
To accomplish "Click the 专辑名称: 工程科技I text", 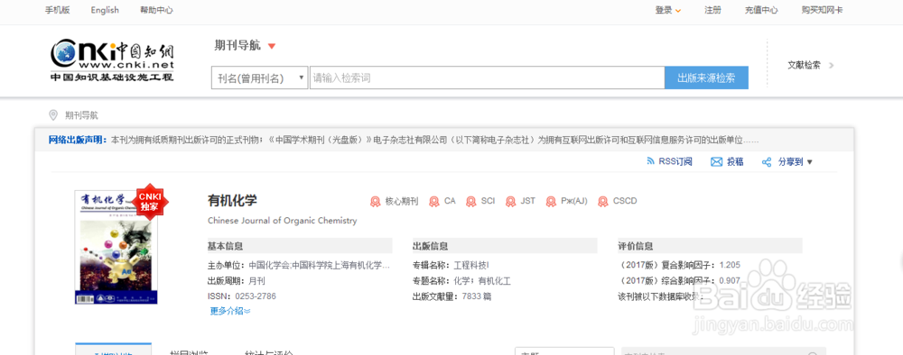I will (x=451, y=266).
